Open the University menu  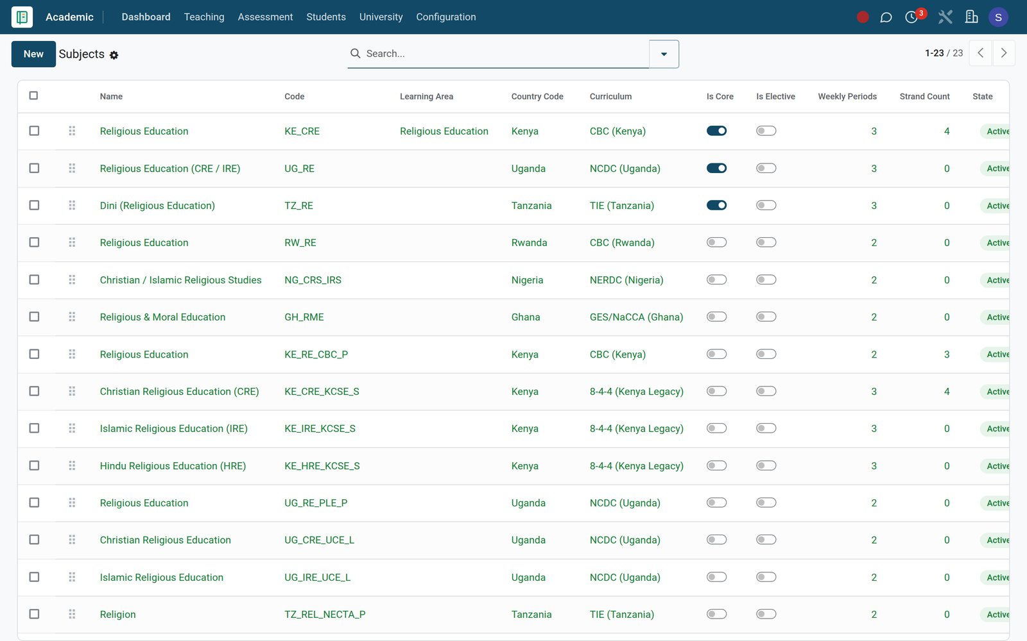381,17
